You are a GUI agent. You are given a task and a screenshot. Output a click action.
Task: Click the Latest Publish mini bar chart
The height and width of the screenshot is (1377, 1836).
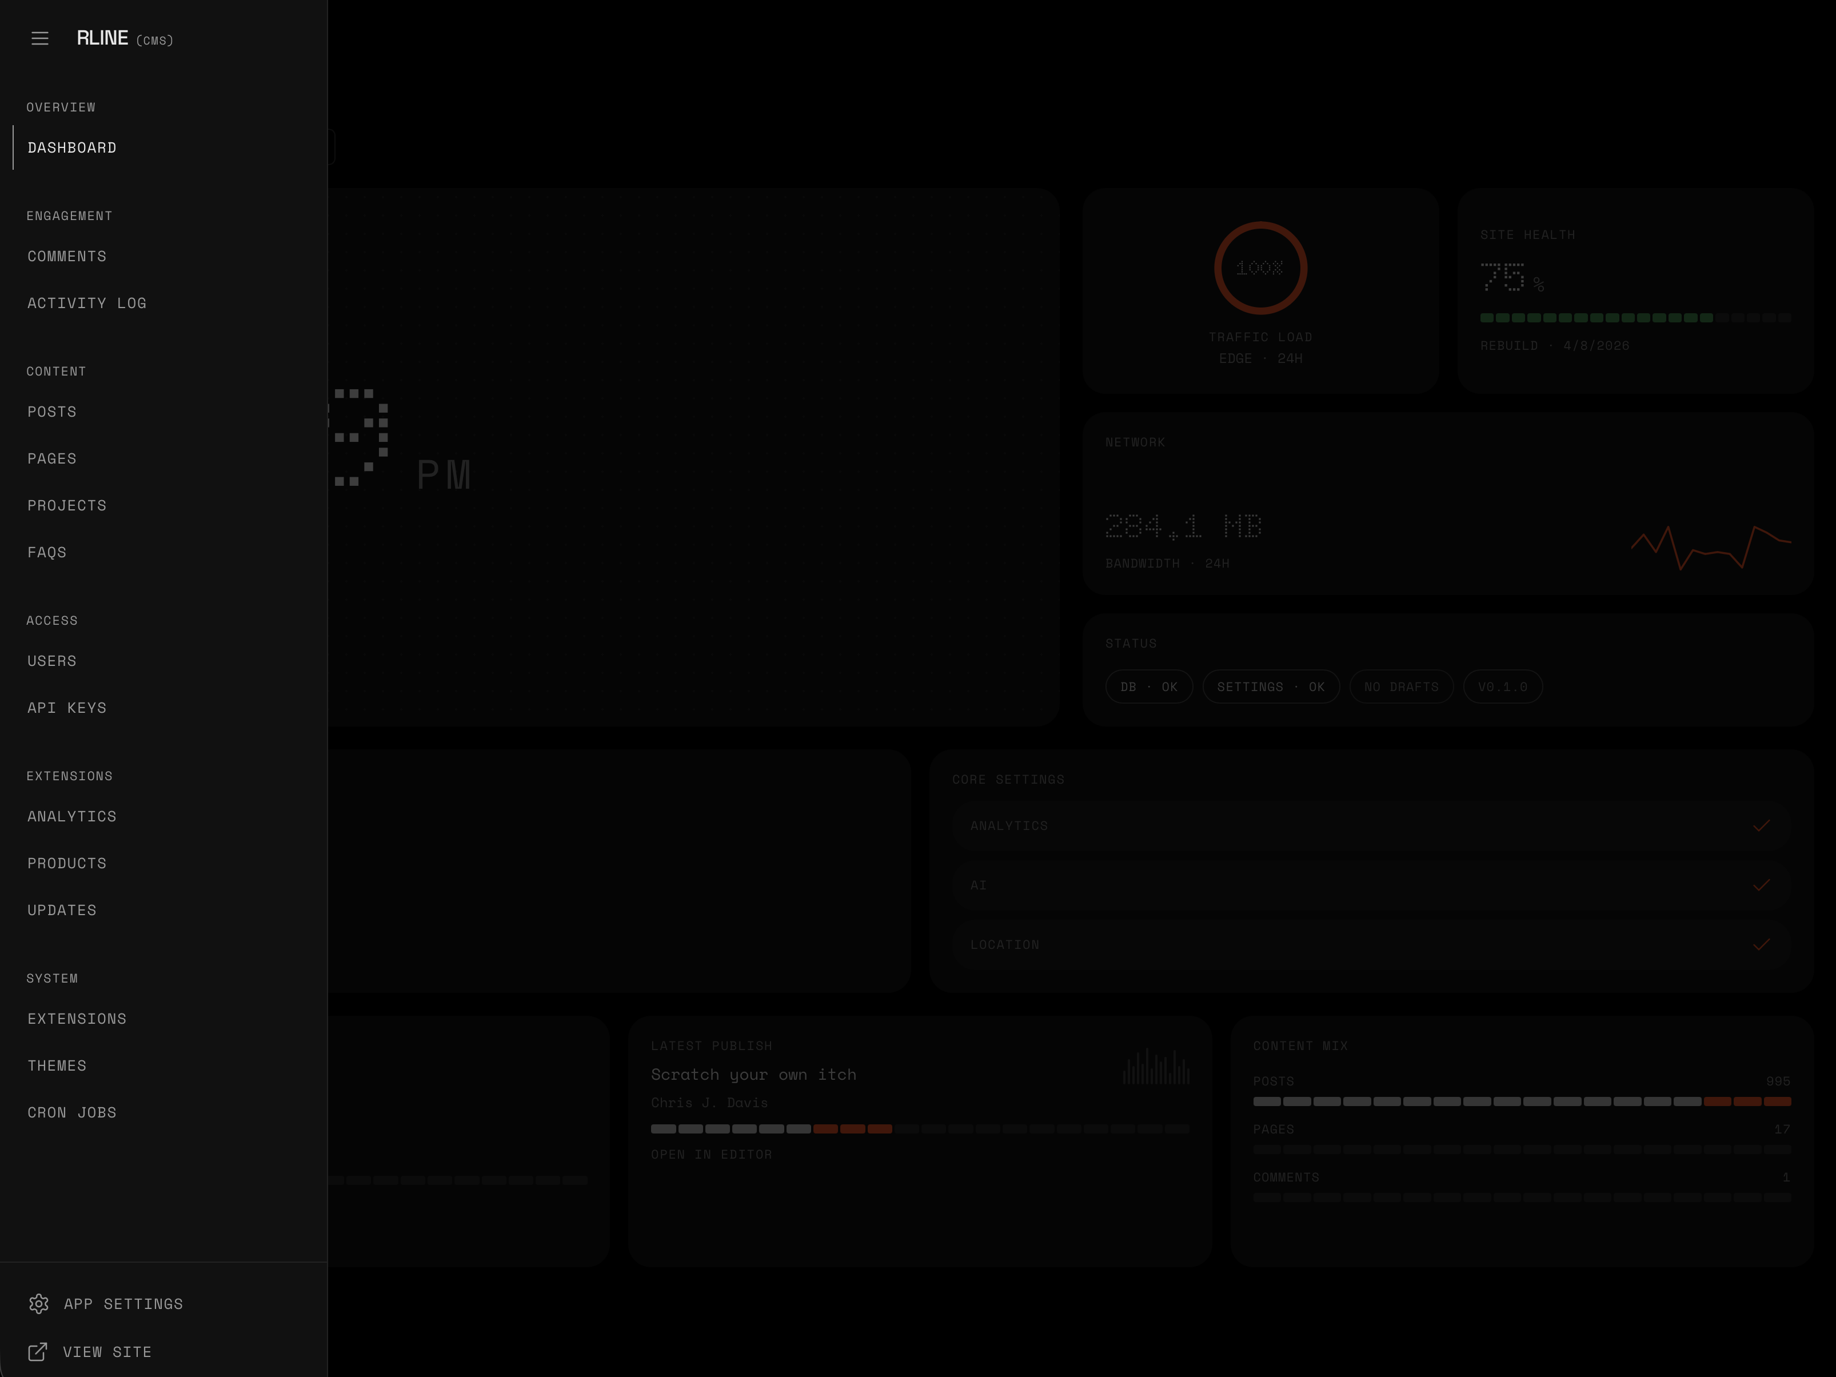(1156, 1065)
